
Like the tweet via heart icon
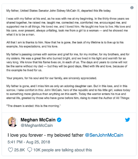pyautogui.click(x=11, y=150)
